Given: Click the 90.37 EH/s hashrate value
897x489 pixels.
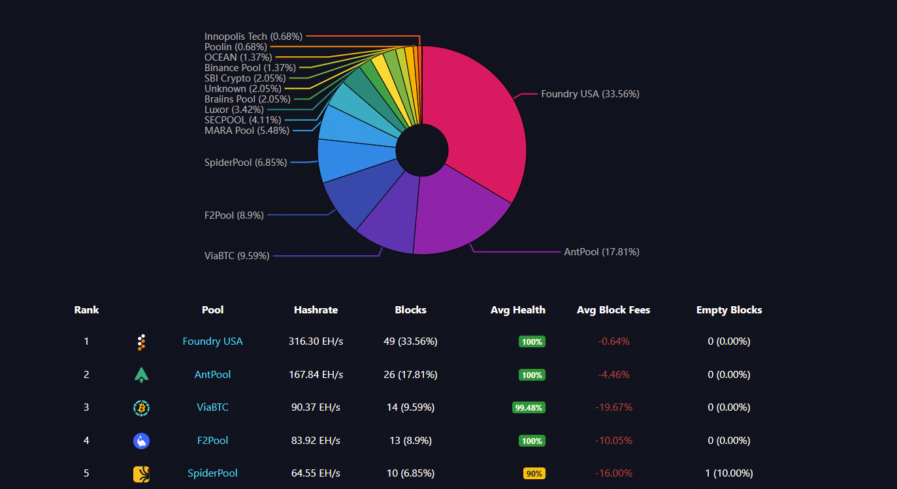Looking at the screenshot, I should tap(316, 407).
